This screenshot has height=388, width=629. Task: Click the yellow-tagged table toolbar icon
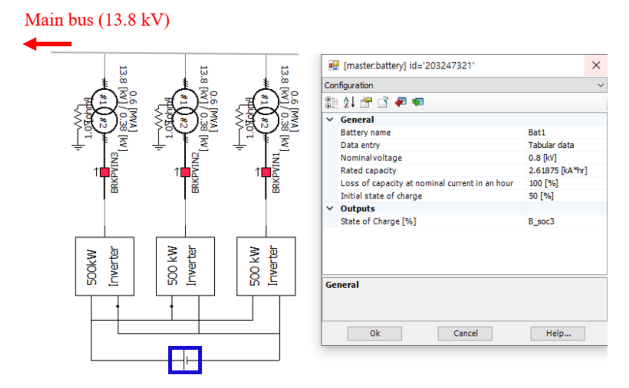click(366, 102)
